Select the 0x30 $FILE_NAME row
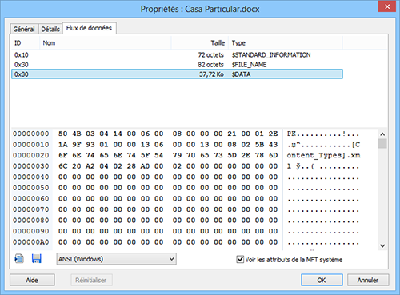400x295 pixels. click(177, 65)
